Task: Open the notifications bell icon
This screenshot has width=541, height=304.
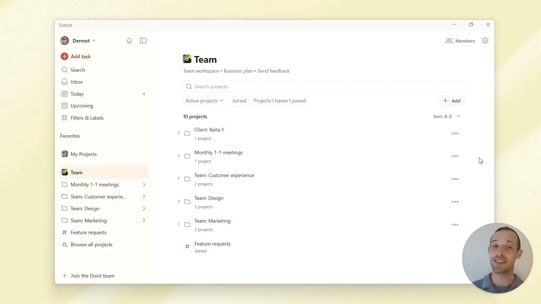Action: (129, 41)
